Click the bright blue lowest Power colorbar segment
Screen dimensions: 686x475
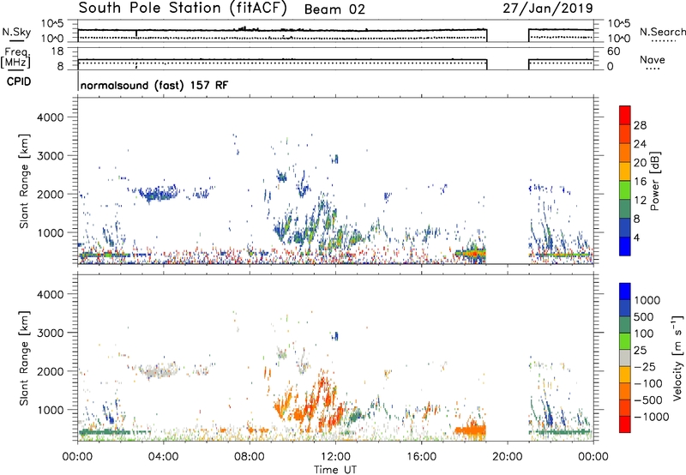click(x=625, y=246)
